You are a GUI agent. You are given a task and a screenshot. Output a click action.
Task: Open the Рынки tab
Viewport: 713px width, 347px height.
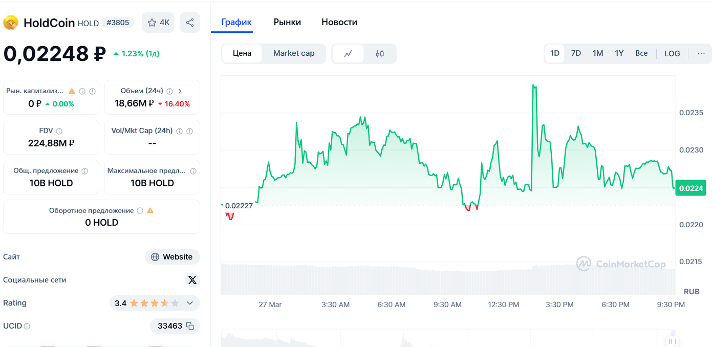[x=287, y=22]
